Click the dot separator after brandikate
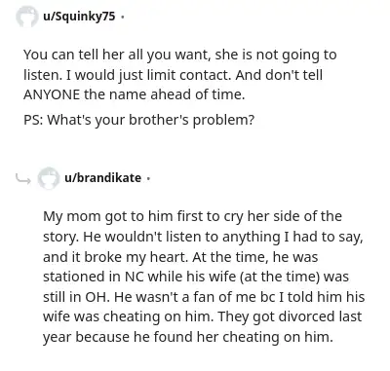This screenshot has width=390, height=371. pyautogui.click(x=148, y=178)
